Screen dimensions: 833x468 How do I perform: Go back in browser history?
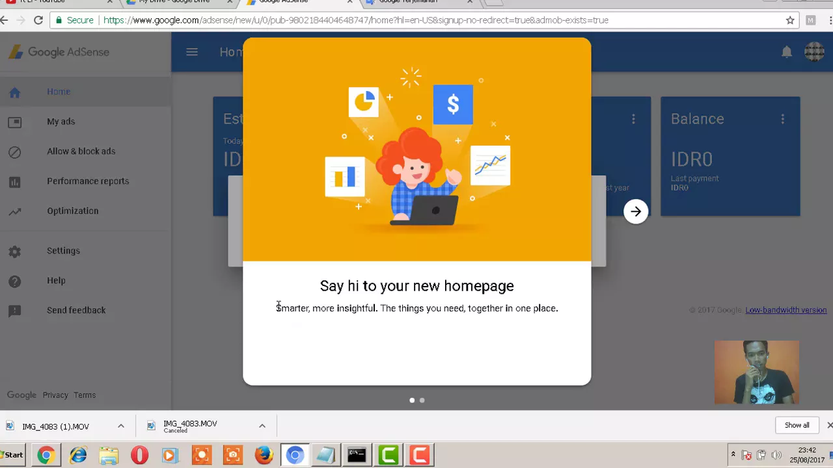coord(5,20)
